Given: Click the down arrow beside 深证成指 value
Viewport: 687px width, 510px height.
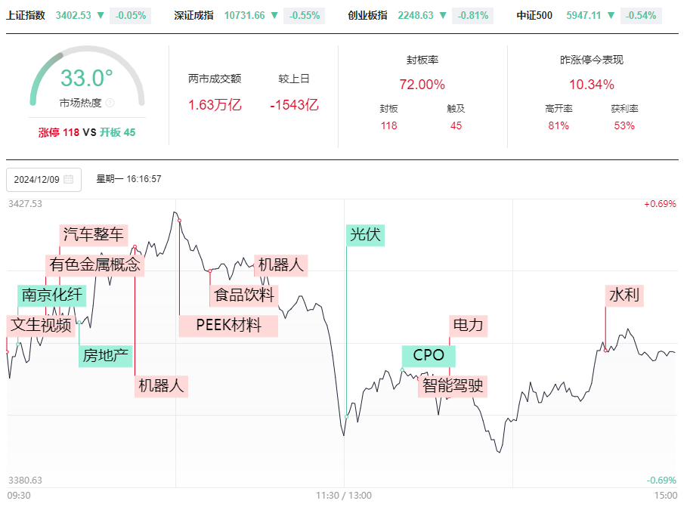Looking at the screenshot, I should coord(274,15).
